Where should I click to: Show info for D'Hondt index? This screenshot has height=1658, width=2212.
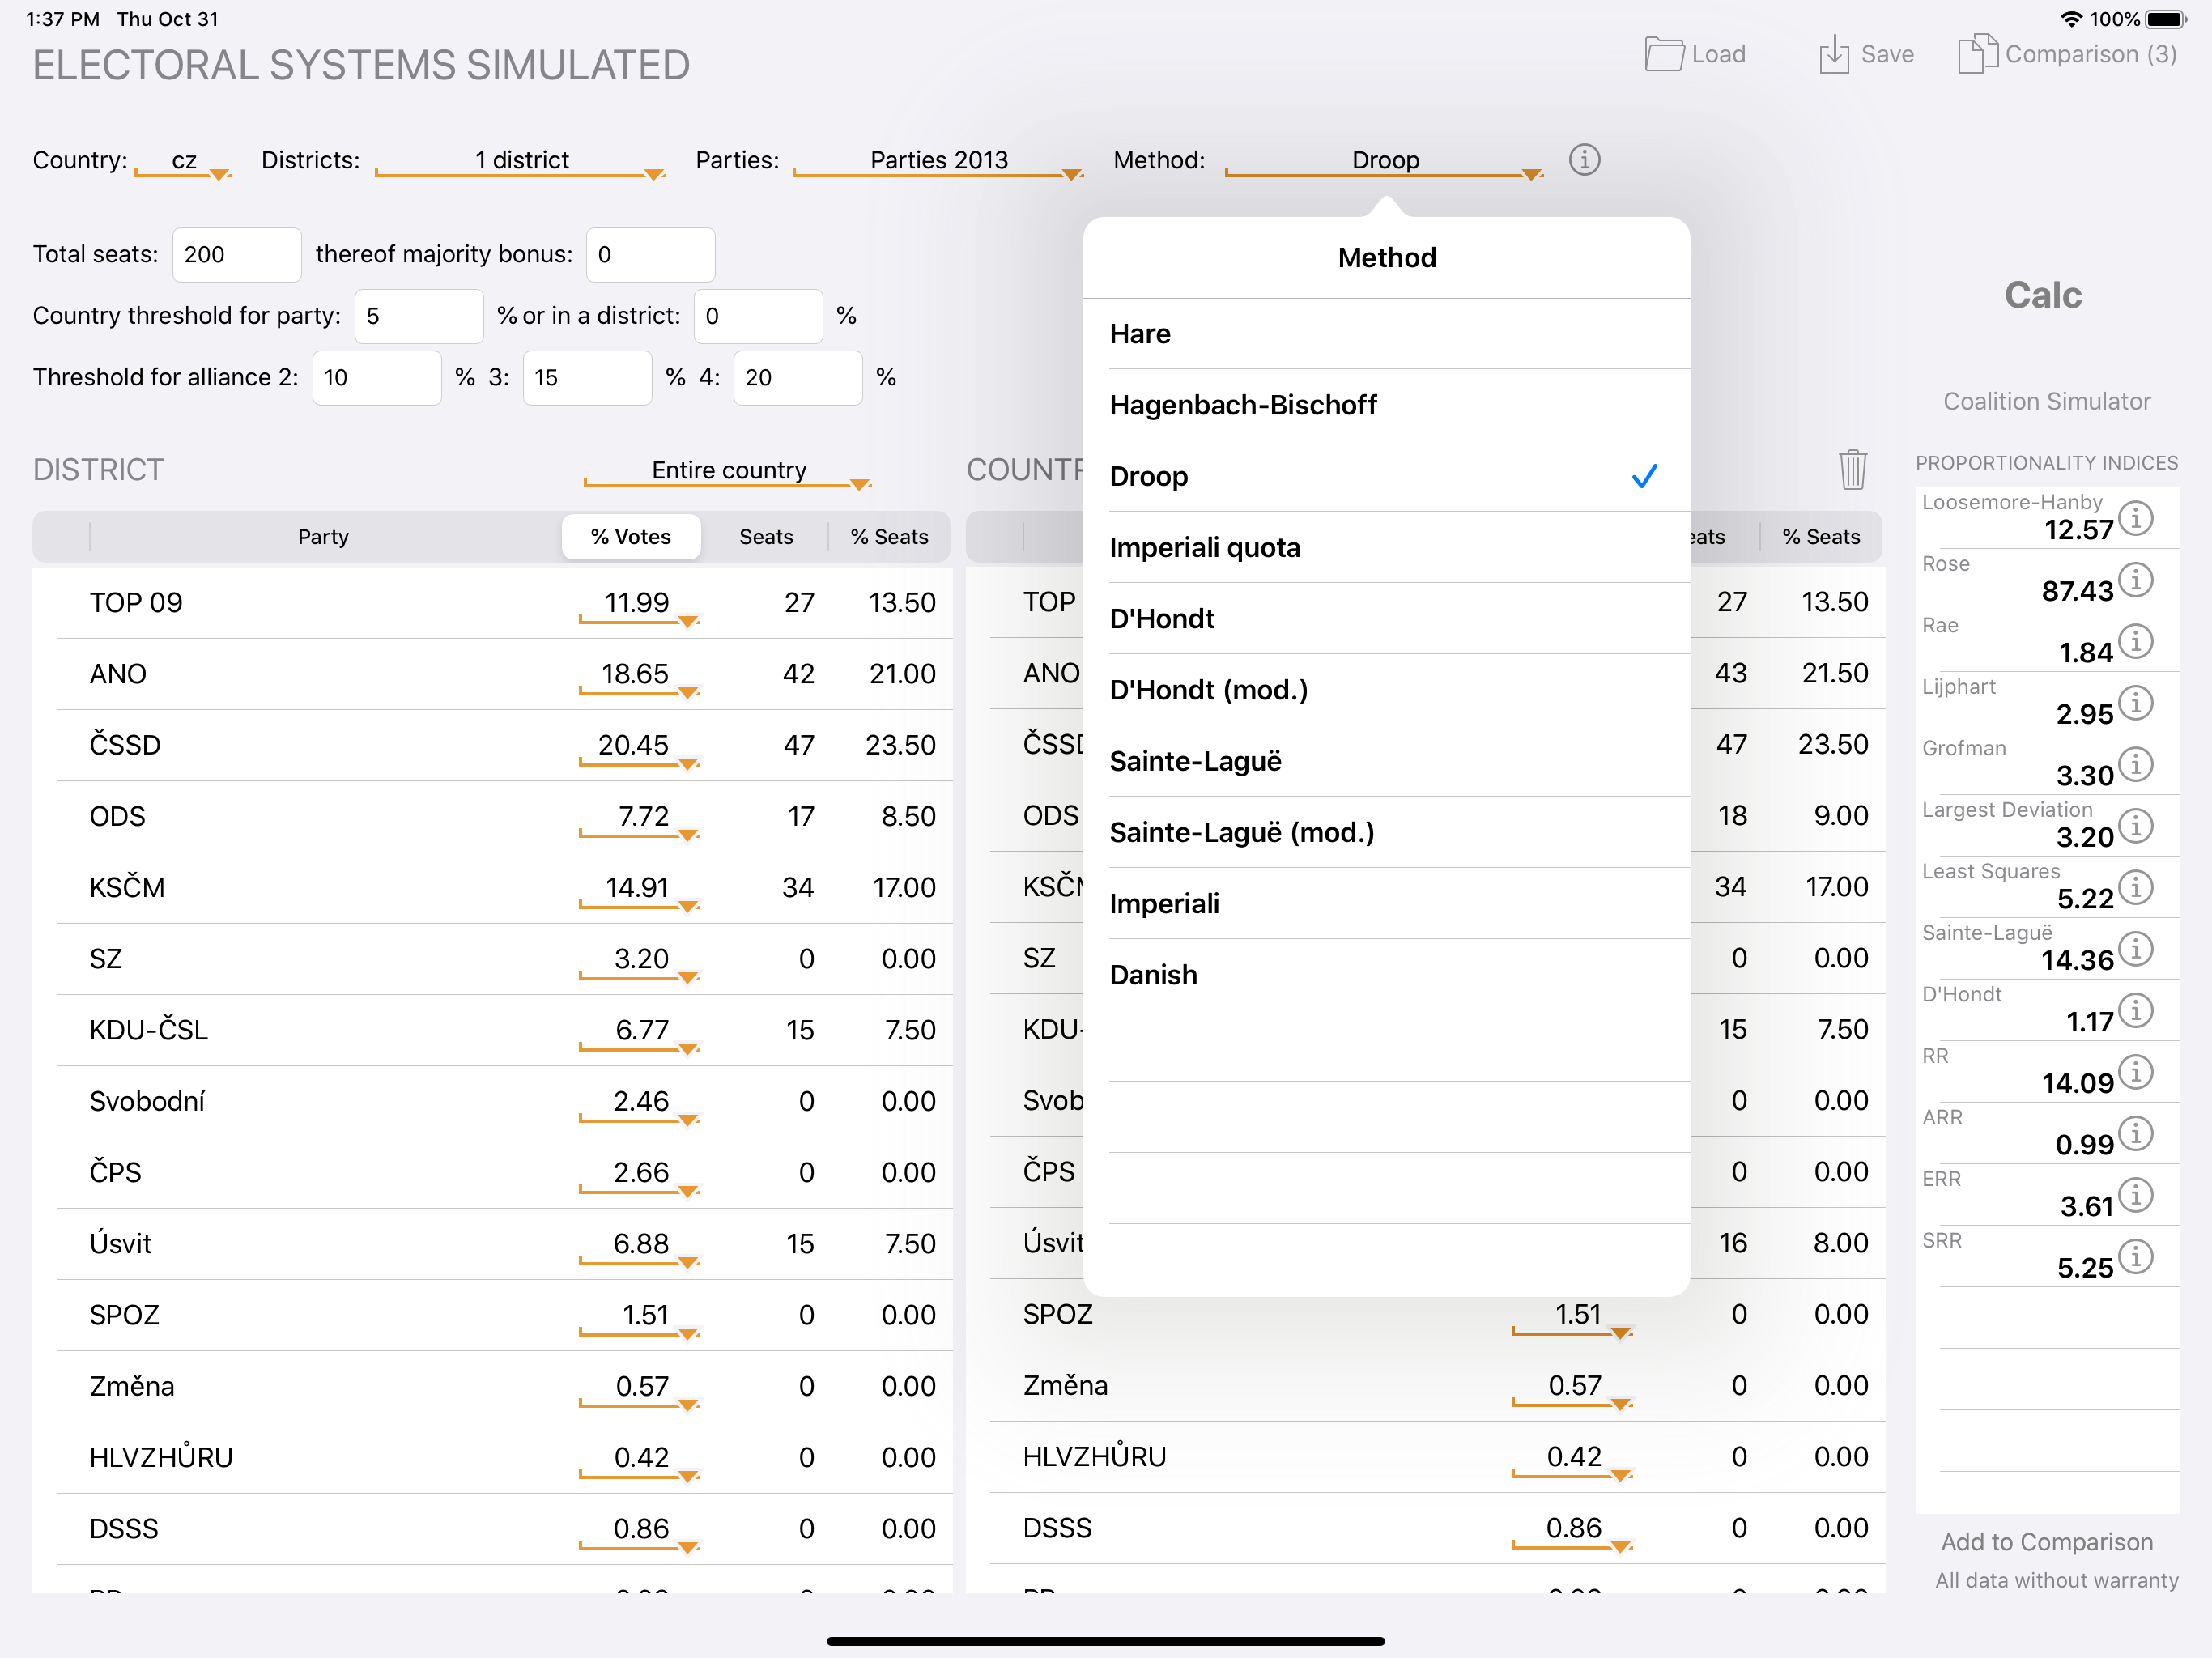[2136, 1010]
